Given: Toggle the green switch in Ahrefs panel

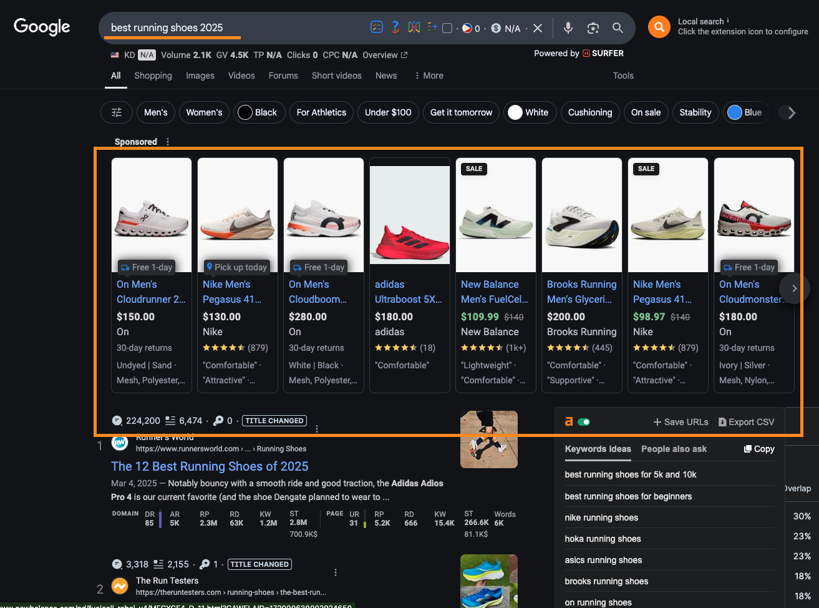Looking at the screenshot, I should [x=584, y=422].
